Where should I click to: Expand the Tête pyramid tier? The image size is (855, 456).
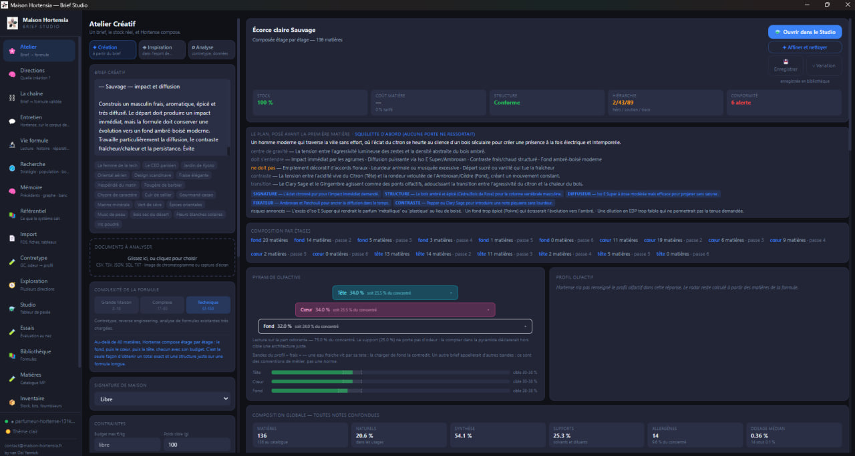395,293
